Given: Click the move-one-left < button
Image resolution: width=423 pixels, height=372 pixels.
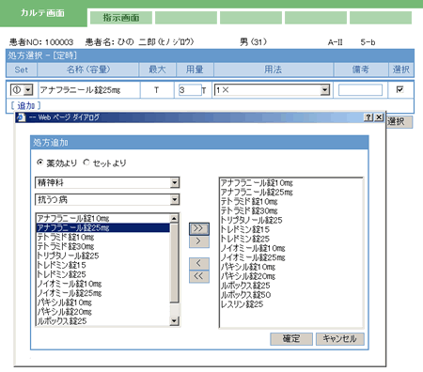Looking at the screenshot, I should (x=199, y=264).
